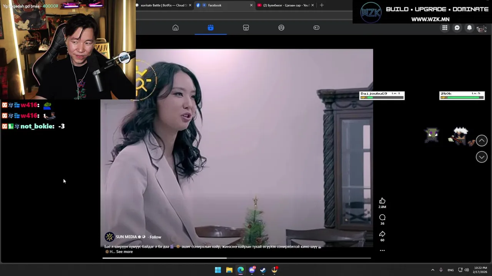Click the dark-hooded pixel character sprite

(x=432, y=135)
